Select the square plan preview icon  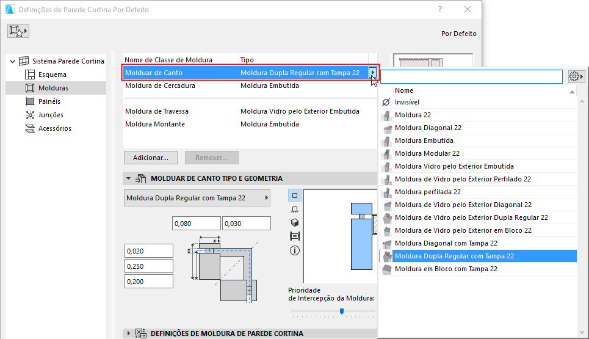(x=295, y=195)
